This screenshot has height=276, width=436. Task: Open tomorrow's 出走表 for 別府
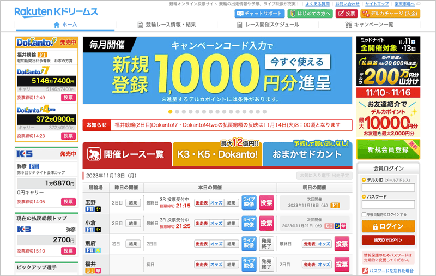coord(310,244)
